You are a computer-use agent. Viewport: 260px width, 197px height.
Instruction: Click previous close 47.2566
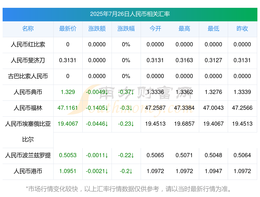coord(242,108)
